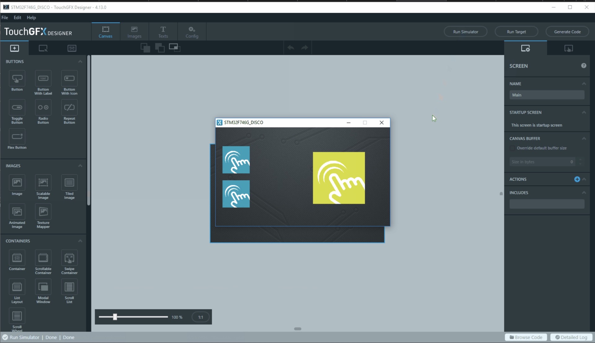Reset zoom with the 1:1 button
The width and height of the screenshot is (595, 343).
pyautogui.click(x=201, y=317)
